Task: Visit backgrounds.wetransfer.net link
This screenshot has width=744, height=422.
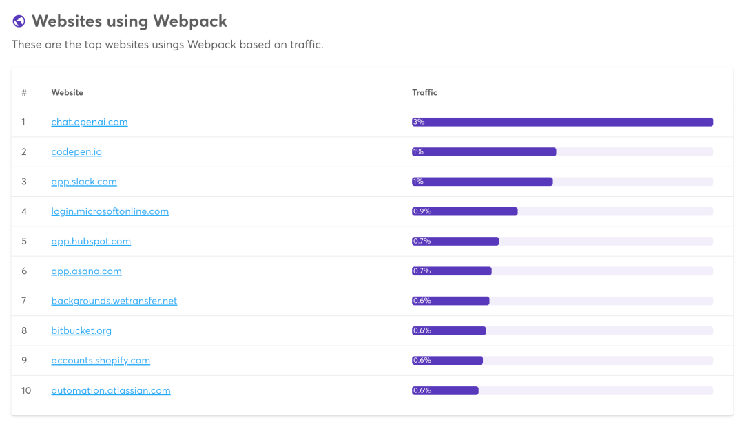Action: 114,301
